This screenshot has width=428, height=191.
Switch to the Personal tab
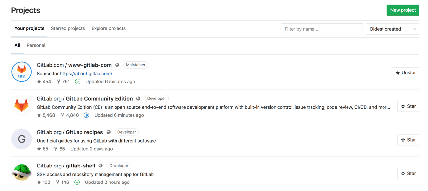point(36,45)
